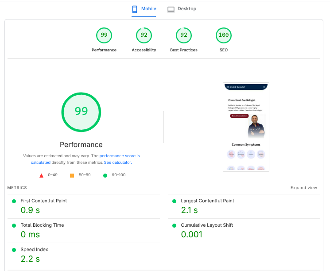
Task: Open the performance score is calculated link
Action: click(119, 156)
